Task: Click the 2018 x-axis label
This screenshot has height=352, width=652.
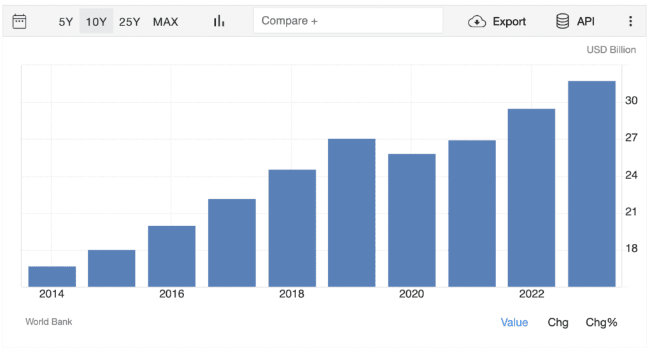Action: (x=292, y=294)
